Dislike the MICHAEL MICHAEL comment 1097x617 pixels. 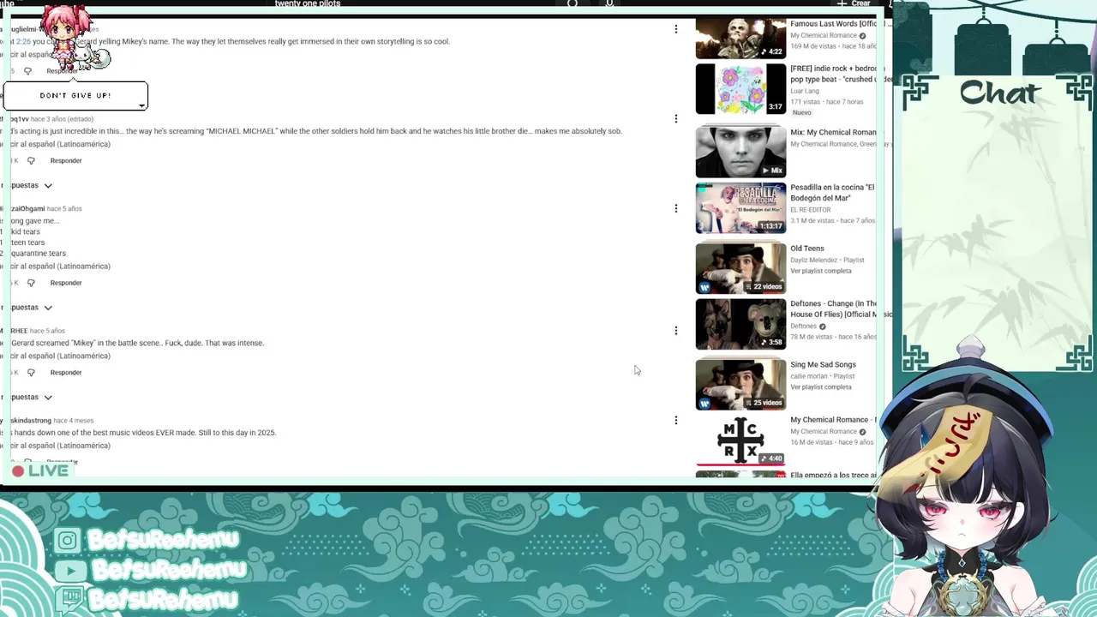coord(31,160)
